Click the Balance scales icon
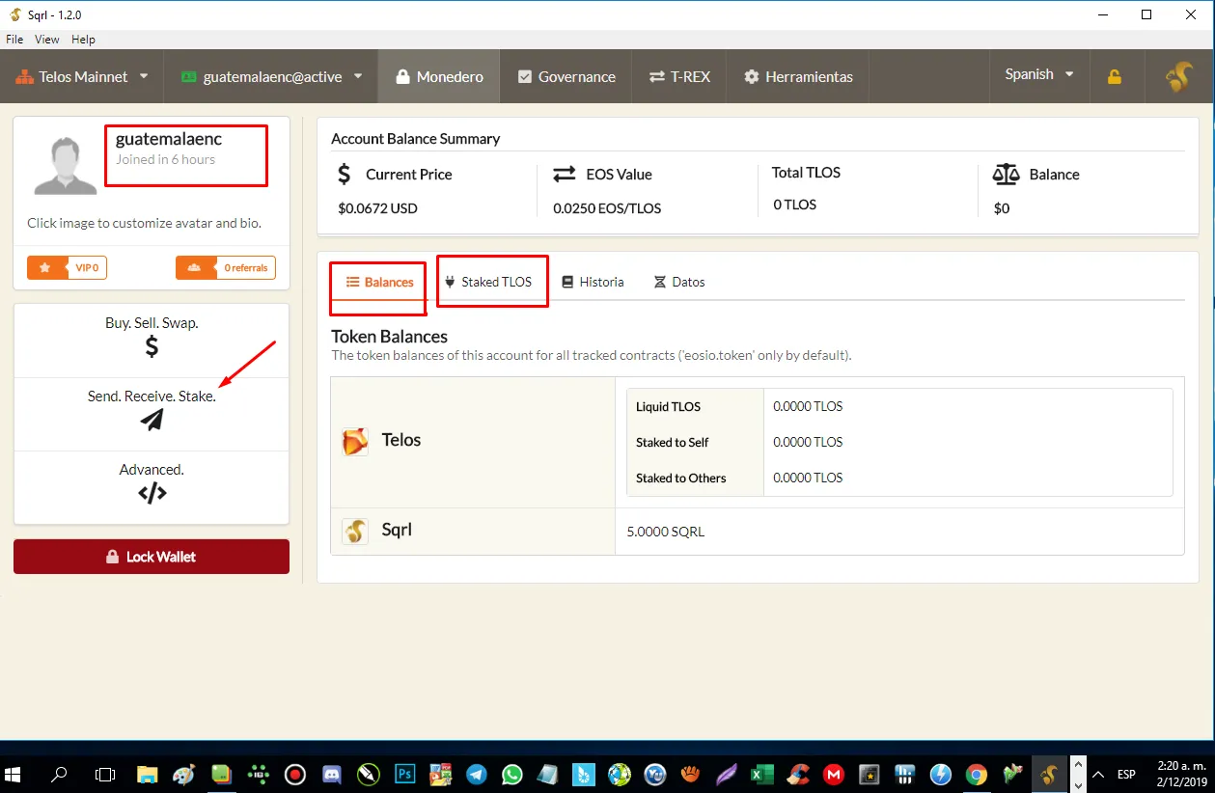 1006,175
